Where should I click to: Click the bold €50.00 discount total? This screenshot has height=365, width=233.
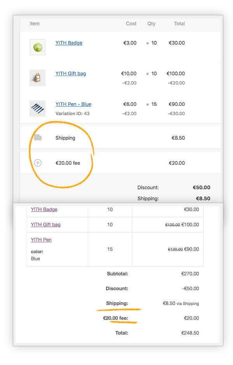point(202,188)
